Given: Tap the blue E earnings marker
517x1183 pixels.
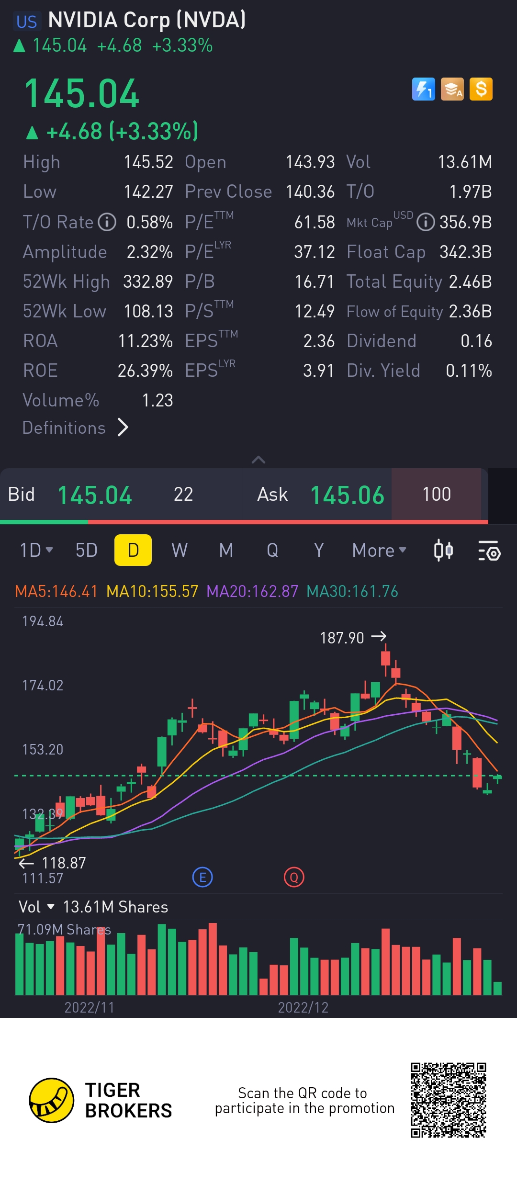Looking at the screenshot, I should click(202, 877).
